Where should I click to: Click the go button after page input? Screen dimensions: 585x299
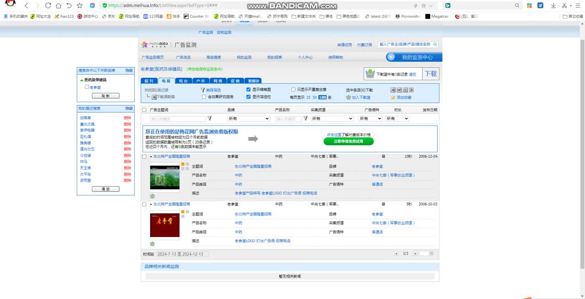pos(432,253)
